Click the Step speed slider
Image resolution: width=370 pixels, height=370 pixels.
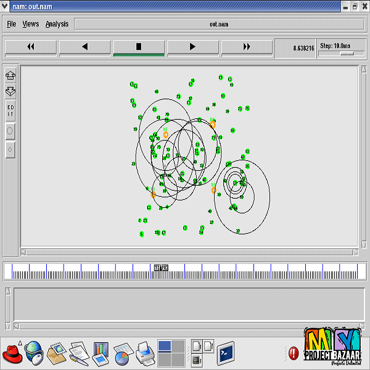pos(347,54)
